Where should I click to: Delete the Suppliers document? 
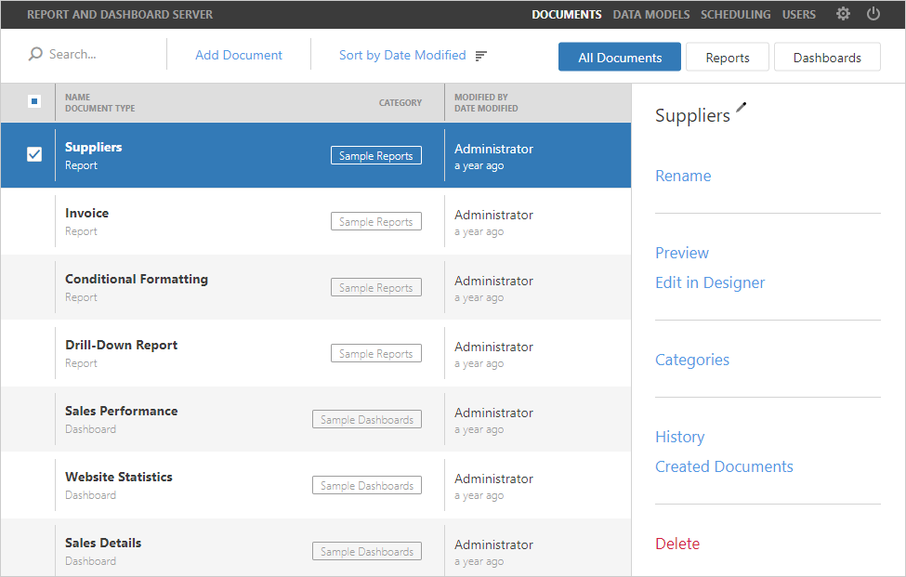pyautogui.click(x=677, y=544)
